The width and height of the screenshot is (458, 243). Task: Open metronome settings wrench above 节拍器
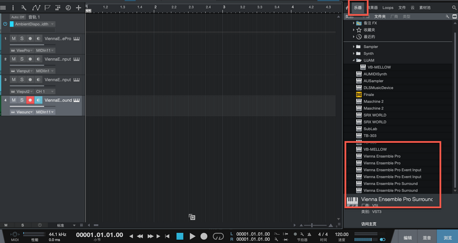[302, 234]
